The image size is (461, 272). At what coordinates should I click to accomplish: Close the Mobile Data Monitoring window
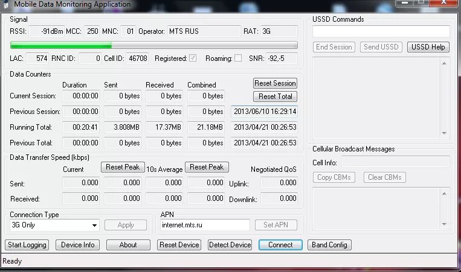click(444, 3)
